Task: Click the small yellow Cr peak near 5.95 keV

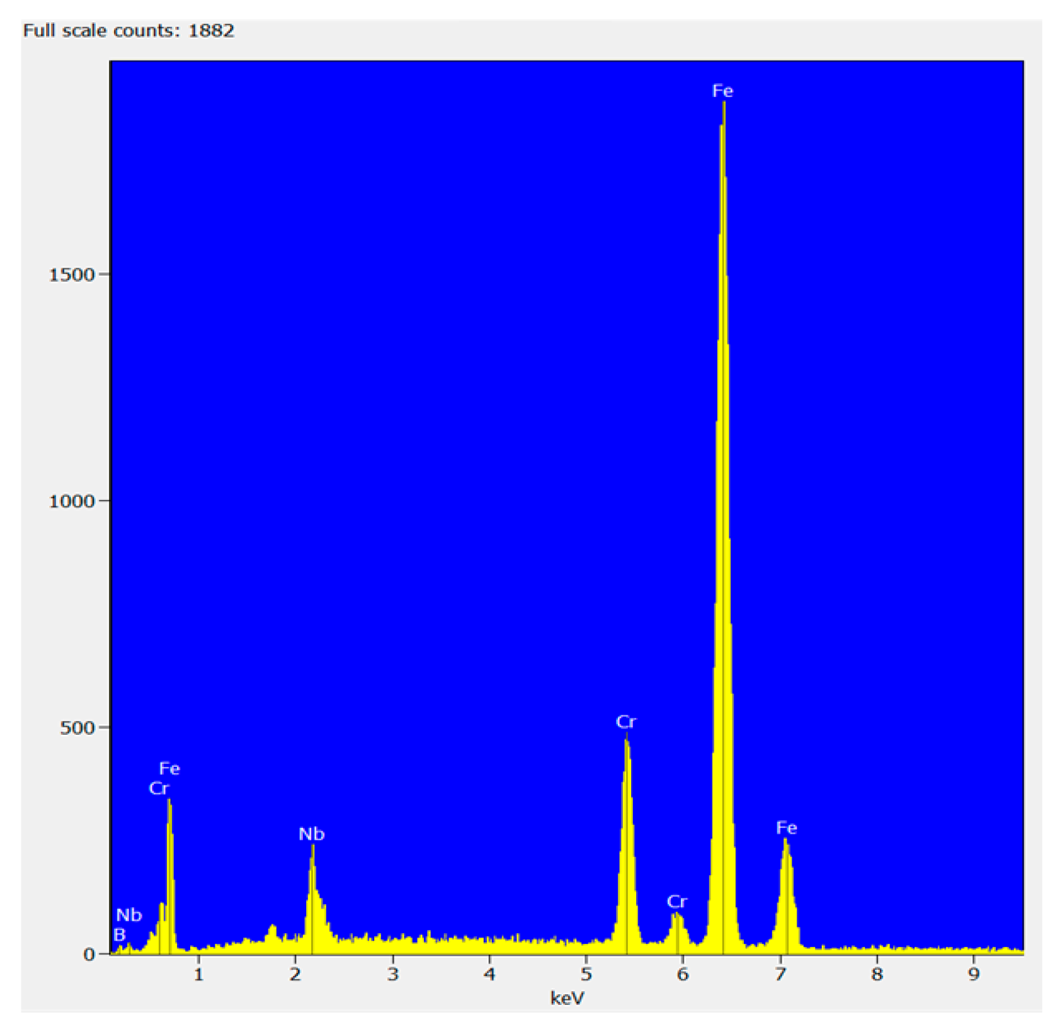Action: pos(678,932)
